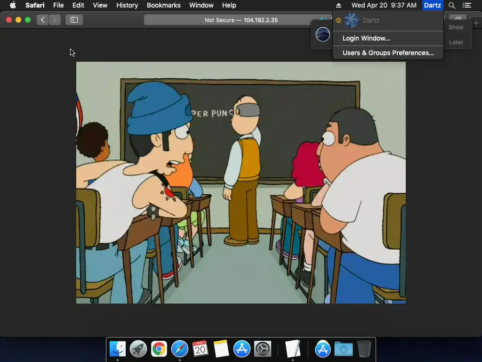The height and width of the screenshot is (362, 482).
Task: Open the Help menu
Action: point(229,5)
